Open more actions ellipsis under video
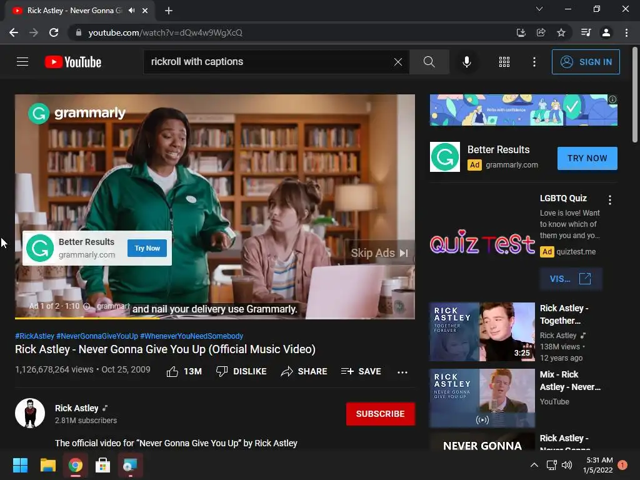The height and width of the screenshot is (480, 640). point(402,372)
